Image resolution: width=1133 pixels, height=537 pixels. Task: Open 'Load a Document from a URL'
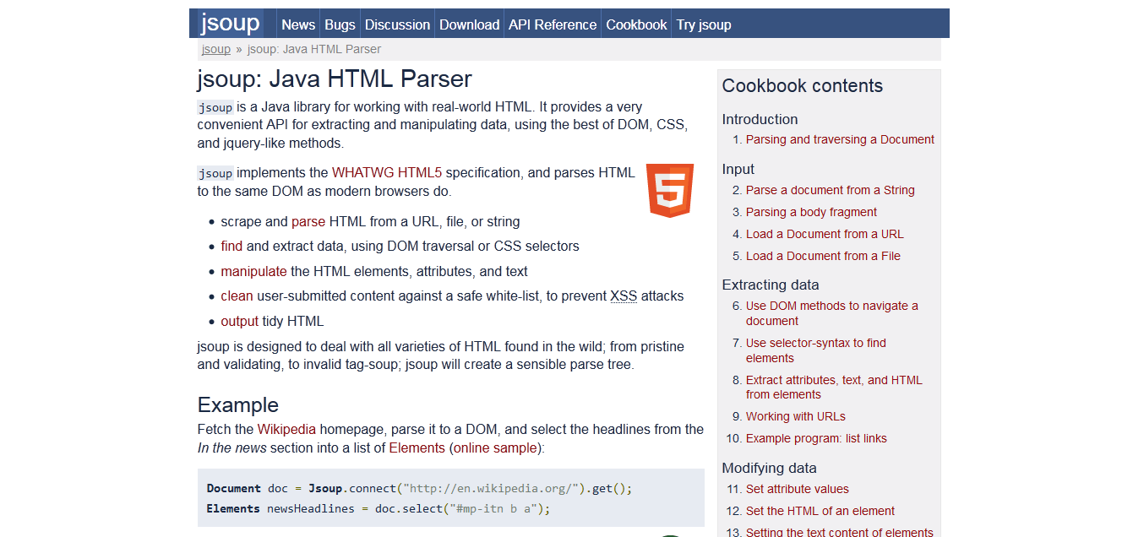tap(825, 234)
